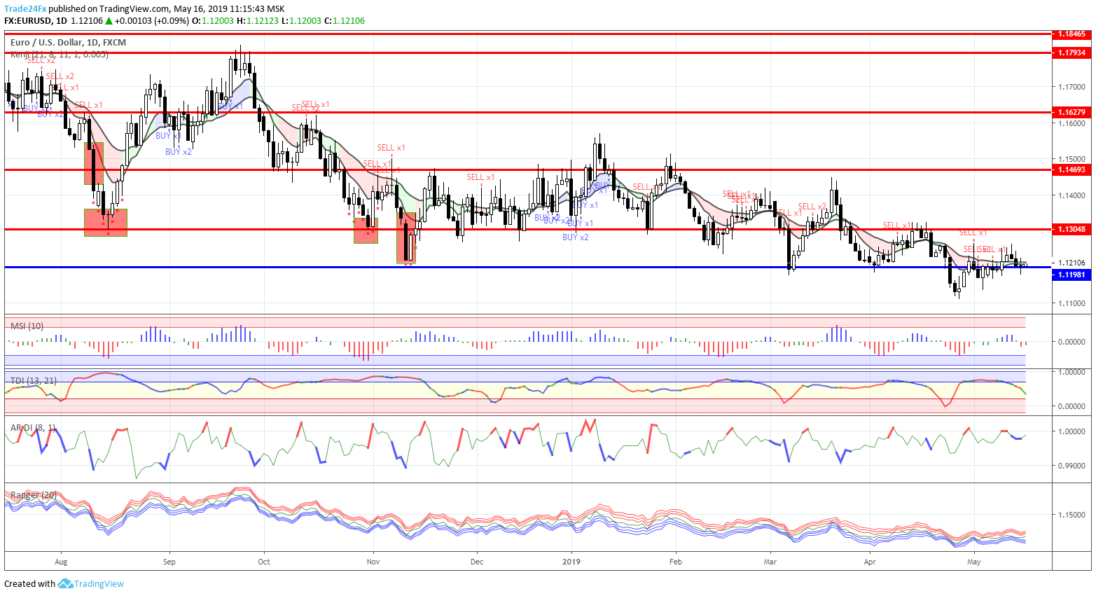Select the Kenji indicator legend
Screen dimensions: 1096x596
click(x=60, y=54)
